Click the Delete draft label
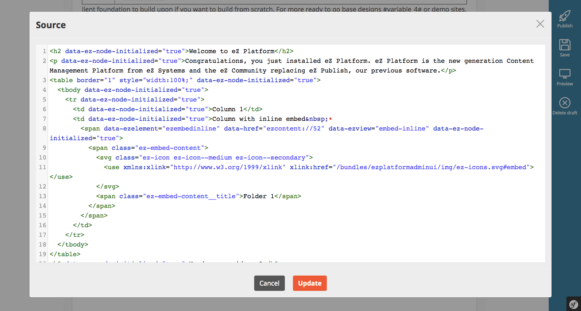The height and width of the screenshot is (311, 581). [565, 113]
